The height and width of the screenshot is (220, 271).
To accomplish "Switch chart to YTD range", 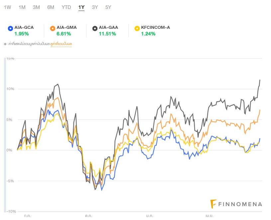I will 66,7.
